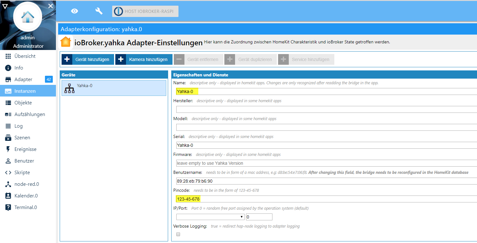This screenshot has height=243, width=477.
Task: Click Gerät hinzufügen button
Action: tap(87, 59)
